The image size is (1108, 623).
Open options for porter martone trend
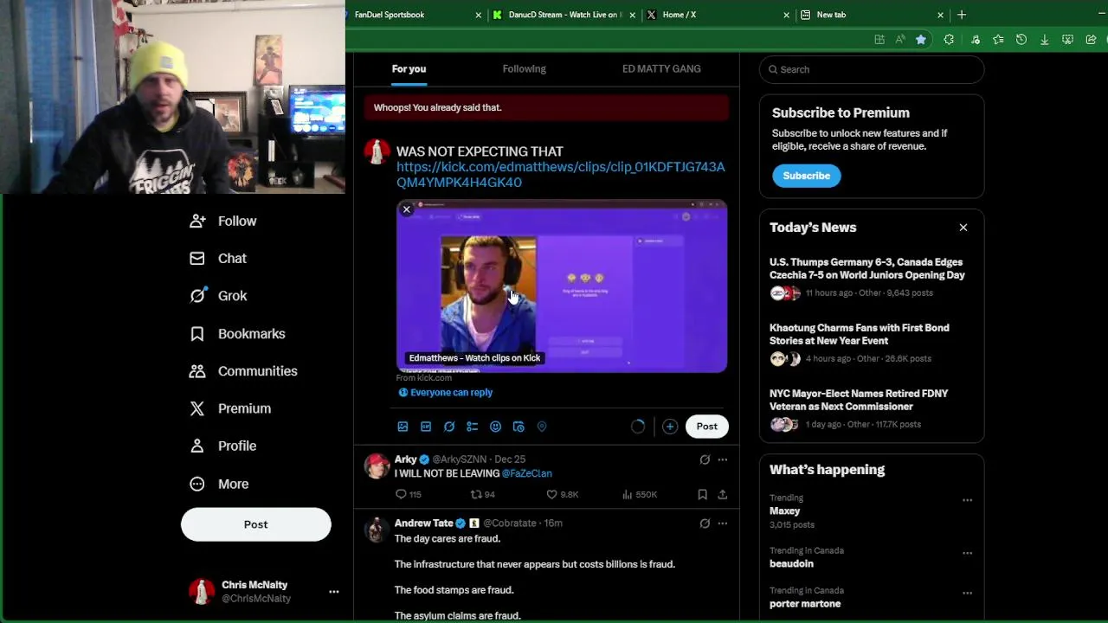(967, 594)
